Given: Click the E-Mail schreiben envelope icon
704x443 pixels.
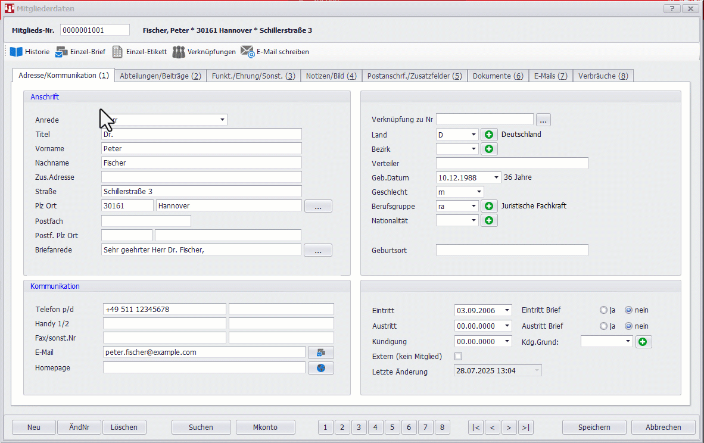Looking at the screenshot, I should point(247,52).
